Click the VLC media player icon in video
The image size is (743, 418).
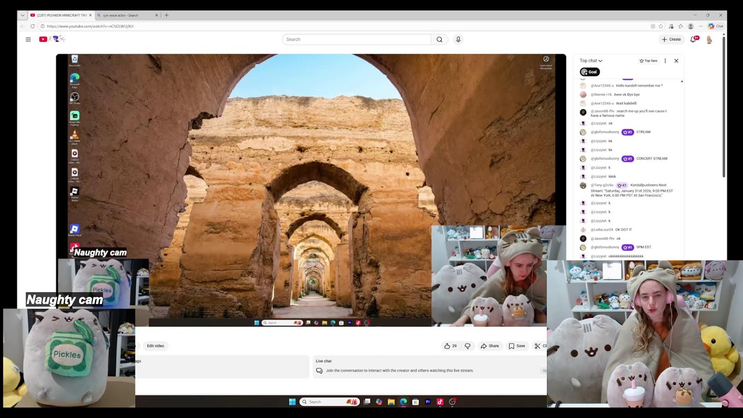coord(74,137)
